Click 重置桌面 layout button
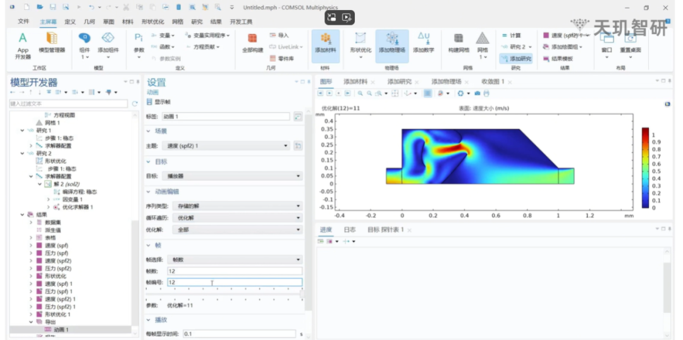 (x=631, y=46)
